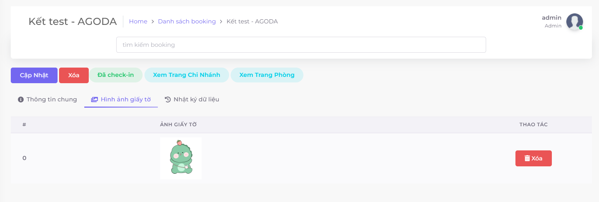Switch to the Hình ảnh giấy tờ tab
This screenshot has width=599, height=202.
pyautogui.click(x=121, y=100)
